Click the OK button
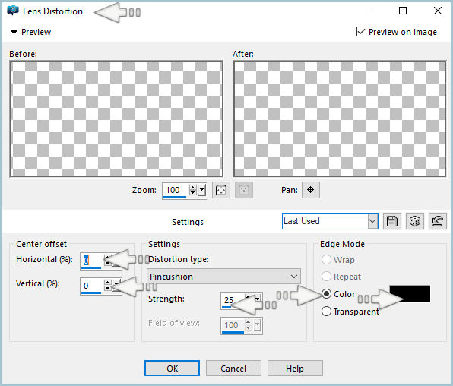 point(172,369)
